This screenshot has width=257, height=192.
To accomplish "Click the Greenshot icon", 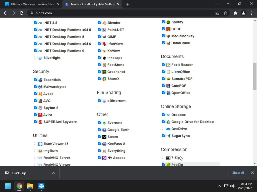I will (x=104, y=72).
